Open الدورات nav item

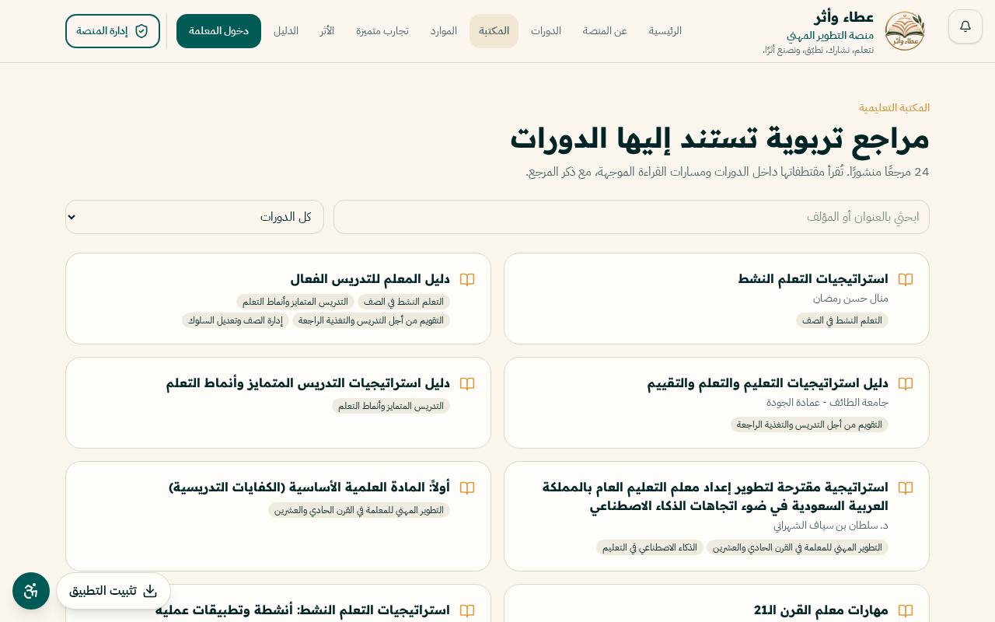[546, 31]
